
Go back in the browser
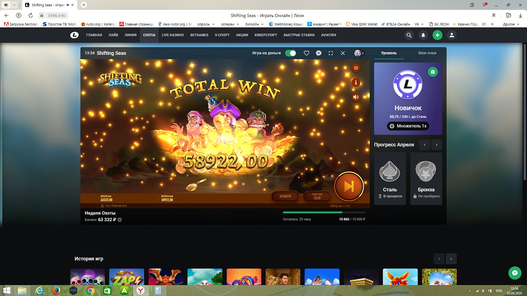7,15
